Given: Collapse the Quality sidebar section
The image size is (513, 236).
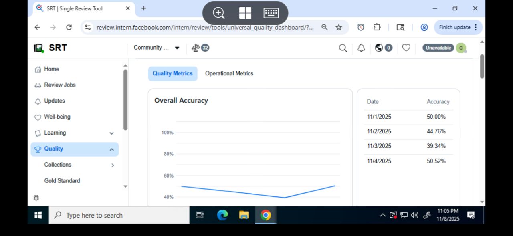Looking at the screenshot, I should coord(111,149).
